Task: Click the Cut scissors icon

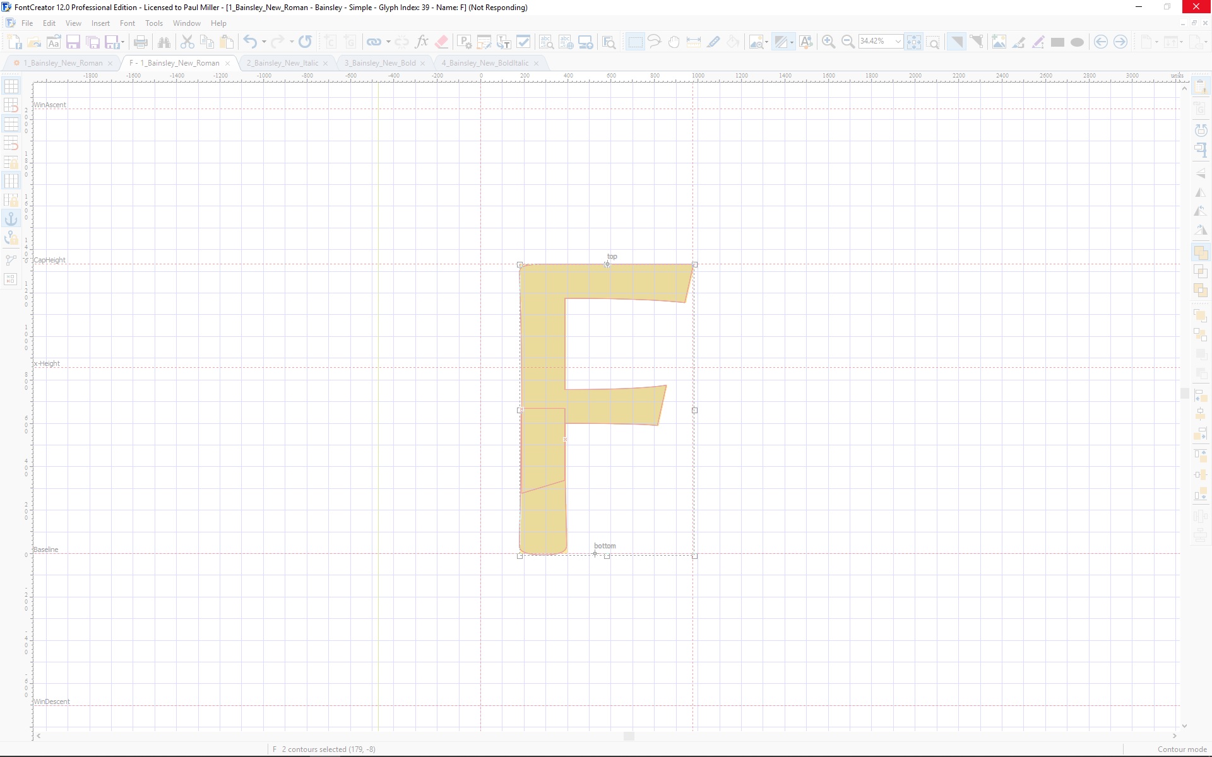Action: click(x=187, y=42)
